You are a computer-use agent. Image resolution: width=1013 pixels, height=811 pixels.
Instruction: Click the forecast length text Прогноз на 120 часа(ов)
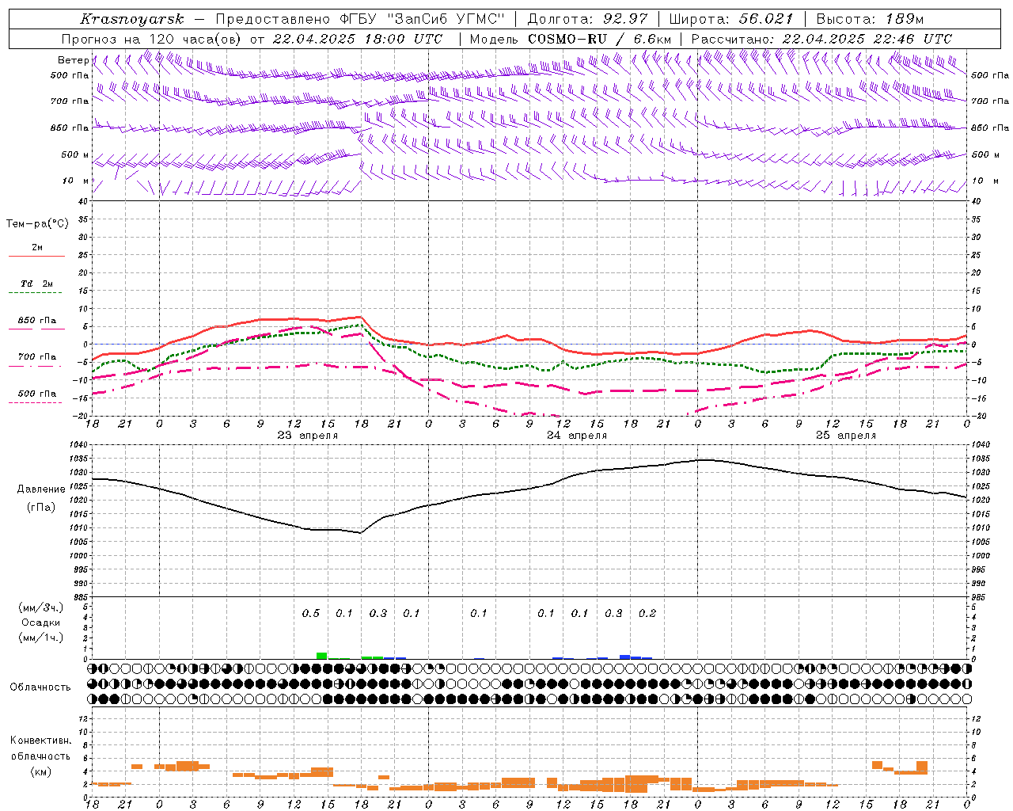coord(153,39)
